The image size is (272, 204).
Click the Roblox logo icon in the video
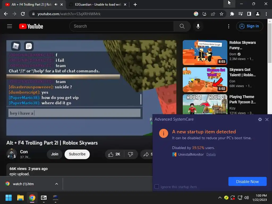click(x=16, y=46)
